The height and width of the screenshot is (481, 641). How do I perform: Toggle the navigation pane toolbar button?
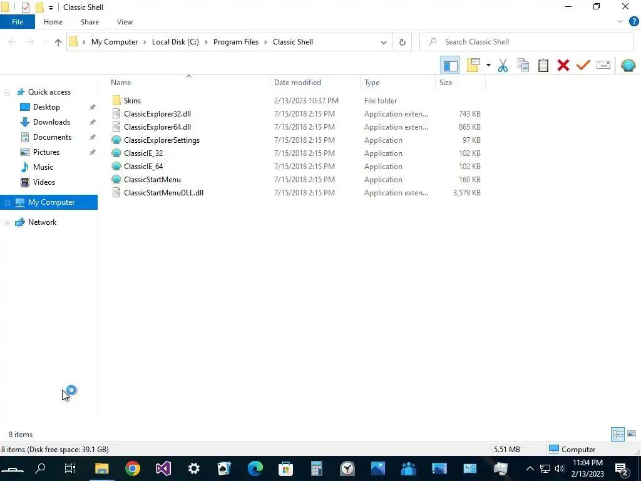(x=450, y=65)
